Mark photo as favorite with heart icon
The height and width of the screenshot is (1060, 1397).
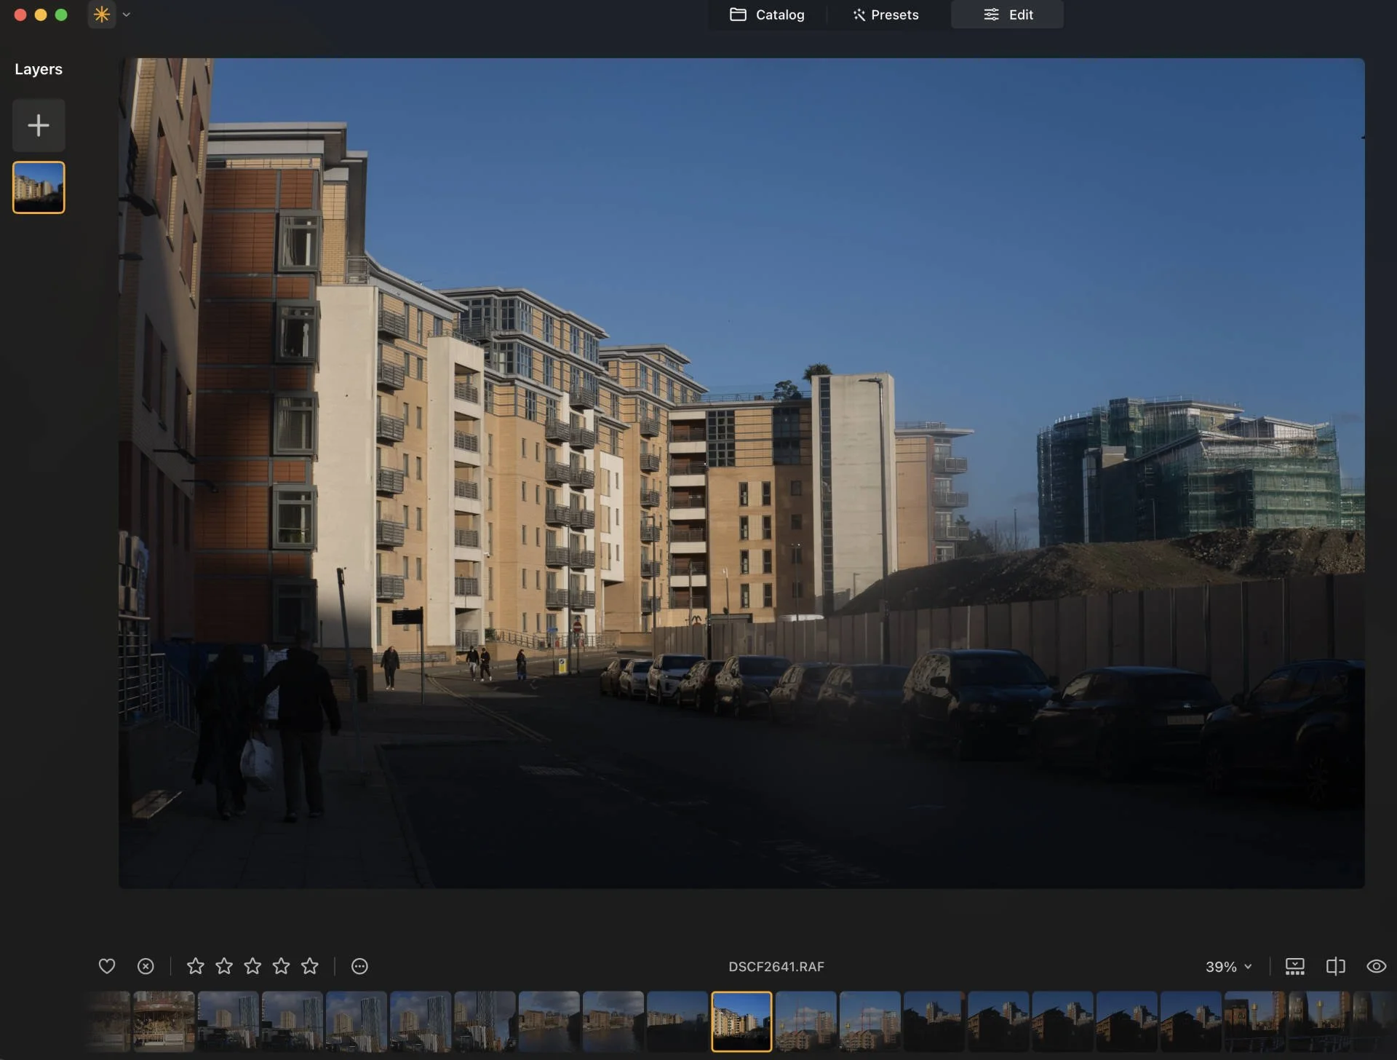click(107, 966)
